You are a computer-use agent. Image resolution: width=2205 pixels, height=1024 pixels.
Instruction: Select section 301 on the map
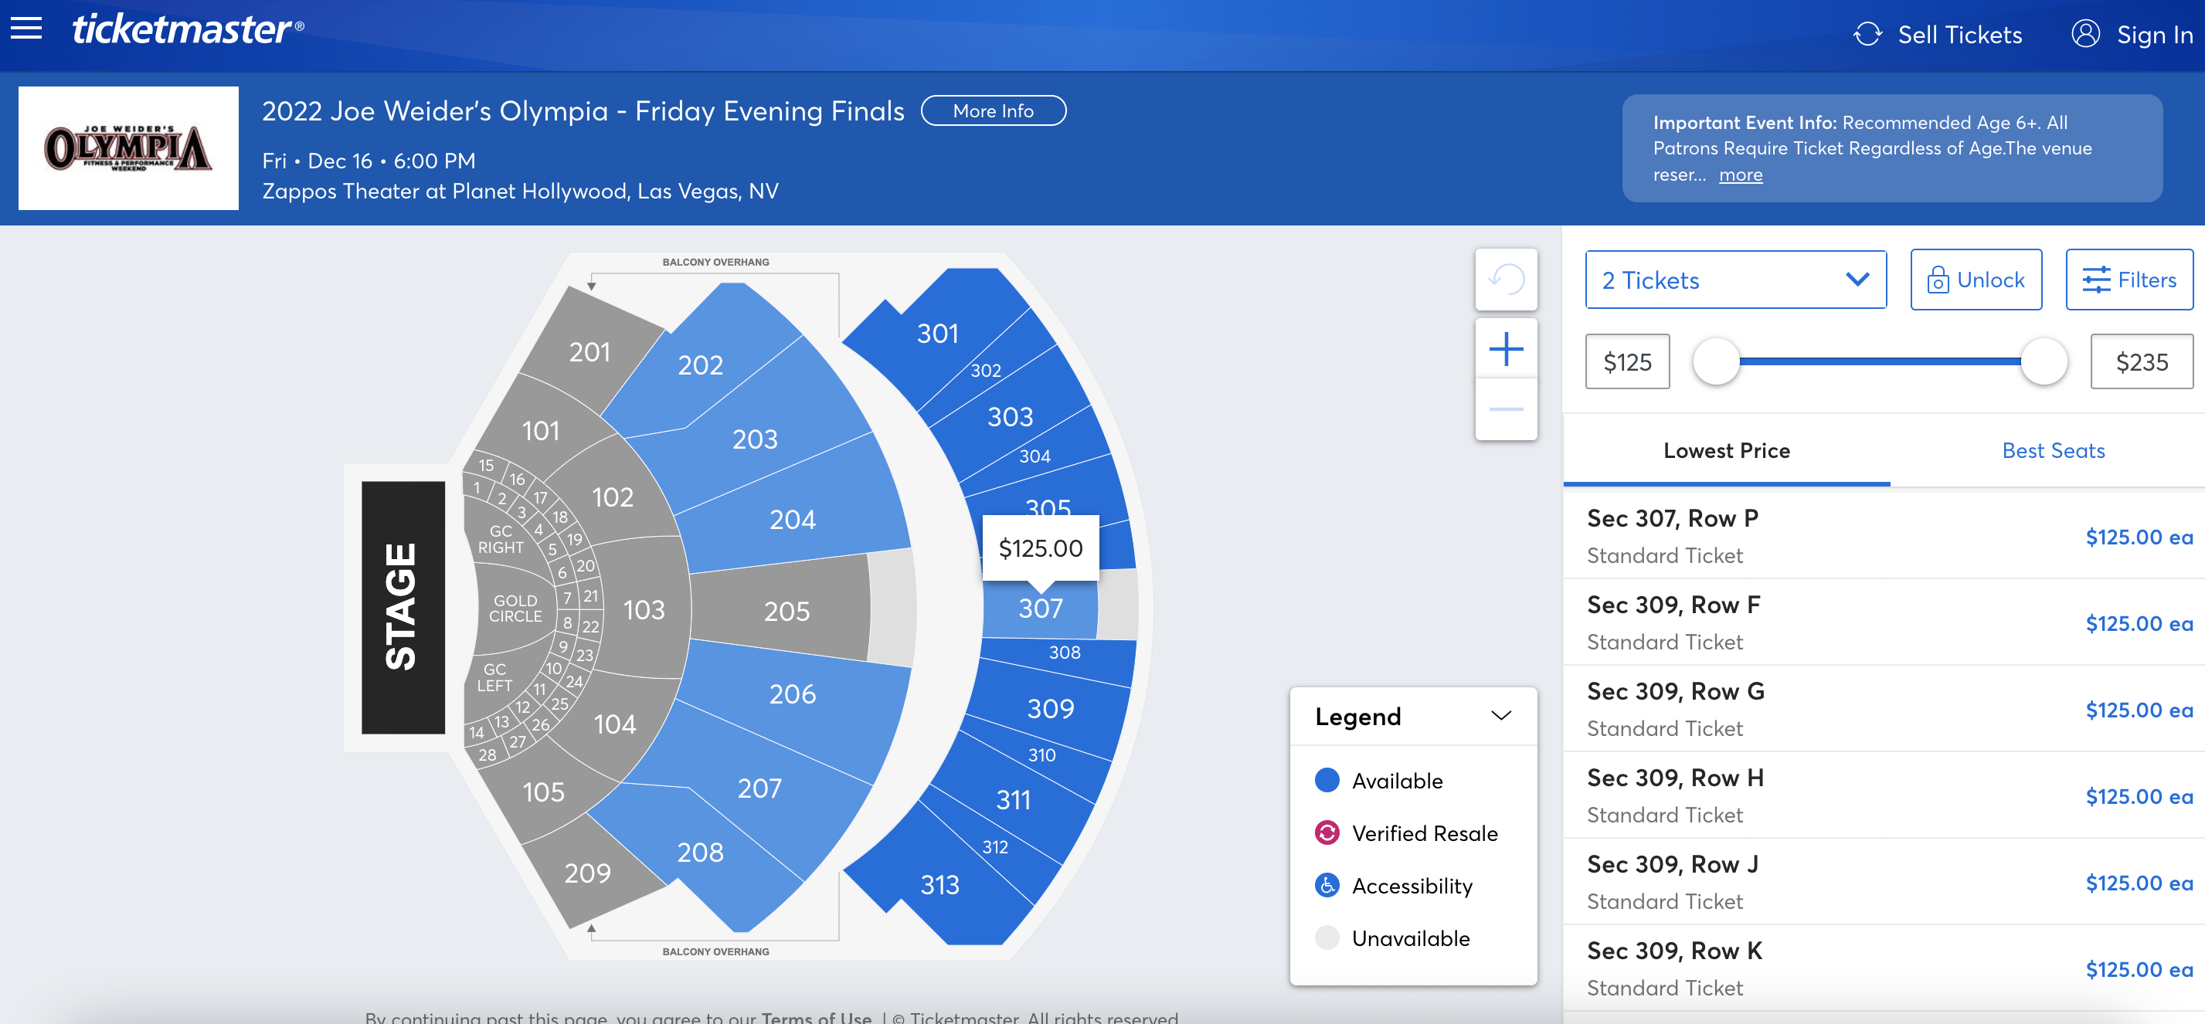(x=937, y=334)
